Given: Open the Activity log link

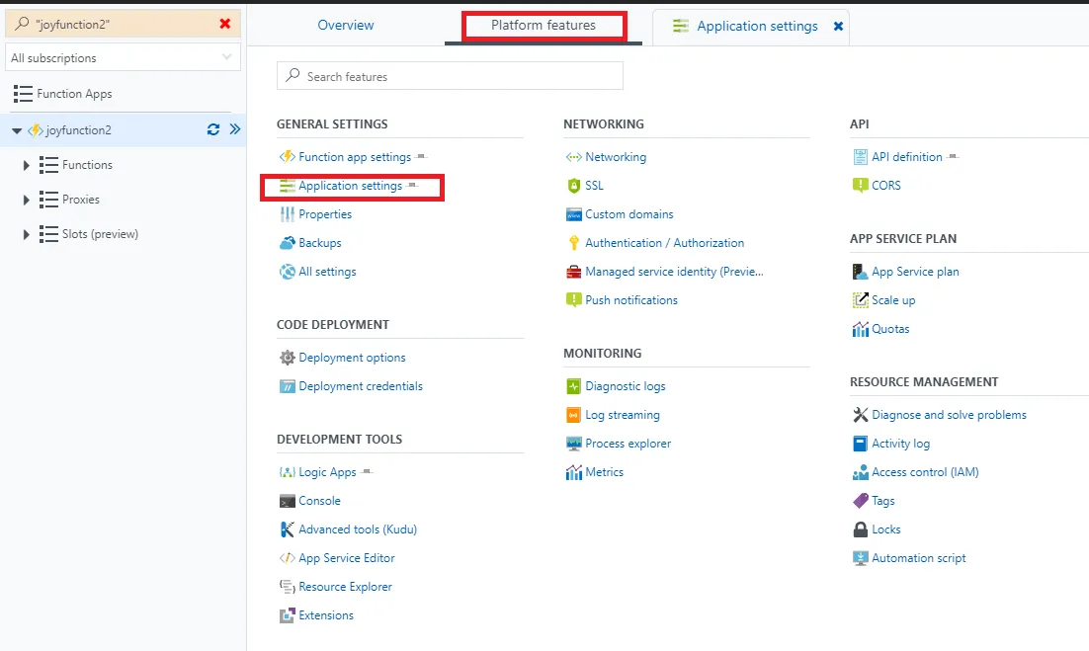Looking at the screenshot, I should coord(901,444).
